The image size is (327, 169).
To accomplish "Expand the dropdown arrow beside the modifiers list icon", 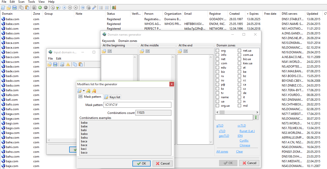I will click(x=84, y=91).
